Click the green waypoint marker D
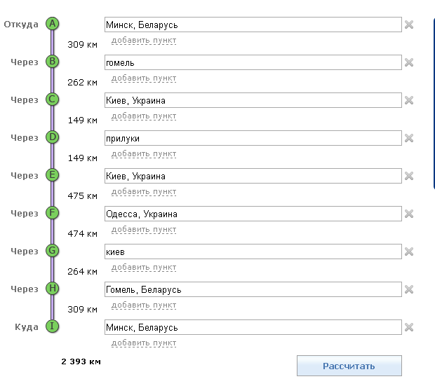This screenshot has height=379, width=435. pyautogui.click(x=52, y=137)
